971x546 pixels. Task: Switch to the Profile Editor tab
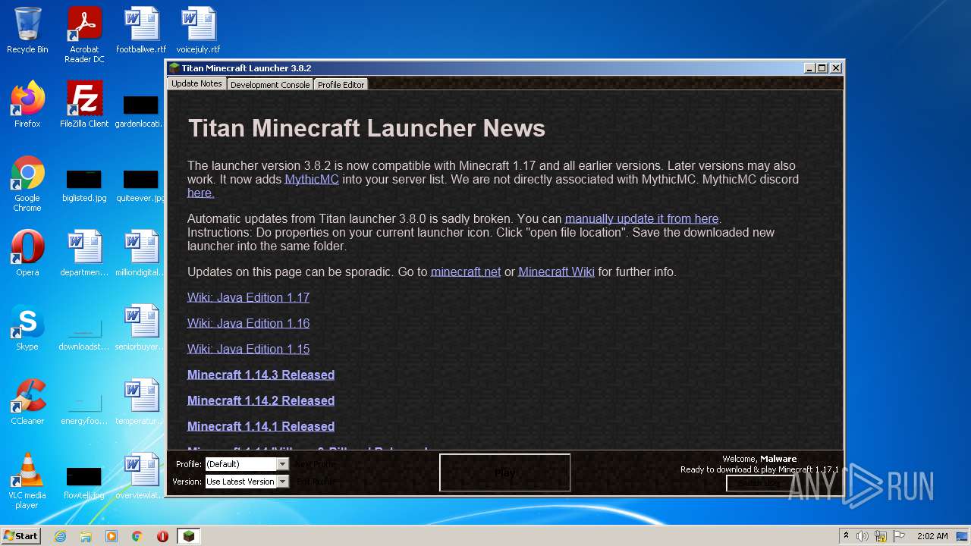coord(341,85)
